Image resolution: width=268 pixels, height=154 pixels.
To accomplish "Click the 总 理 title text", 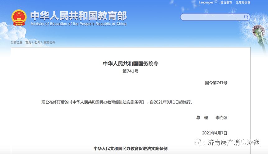I will click(202, 118).
